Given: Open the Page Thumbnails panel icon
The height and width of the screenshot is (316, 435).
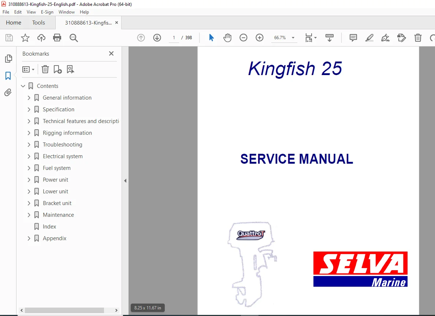Looking at the screenshot, I should click(8, 59).
